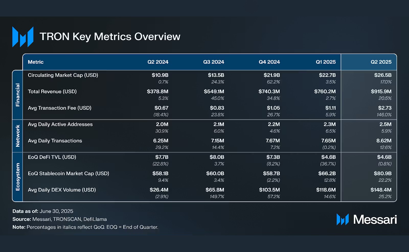Click the $26.5B market cap value
Screen dimensions: 409x252
(383, 75)
